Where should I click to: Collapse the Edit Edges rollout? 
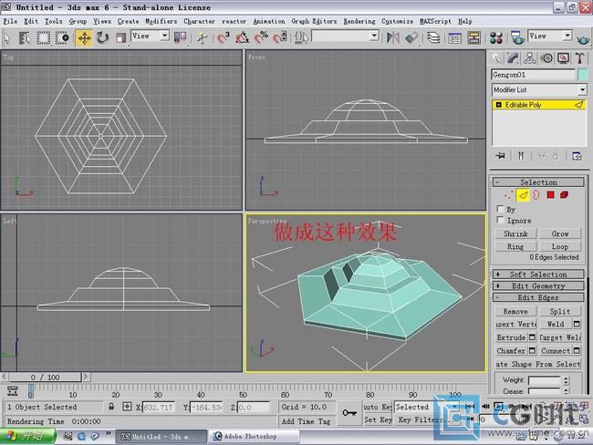537,297
